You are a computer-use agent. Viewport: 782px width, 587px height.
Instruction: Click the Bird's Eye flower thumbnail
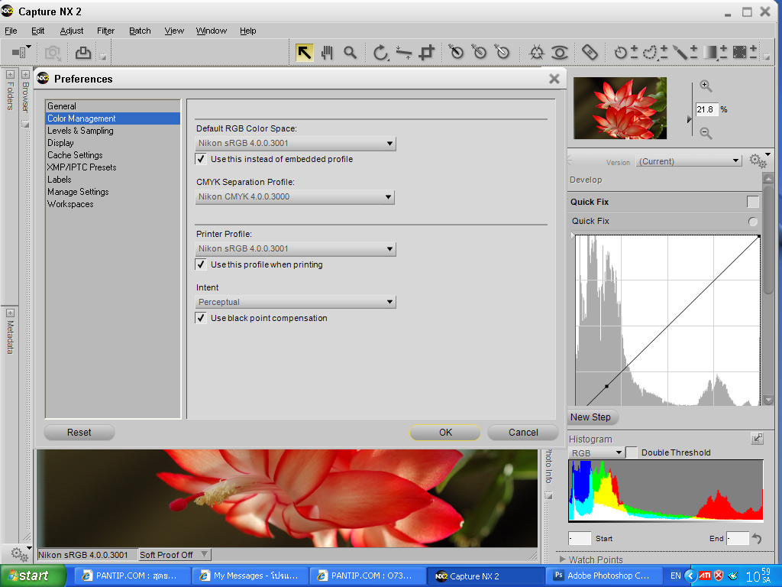620,108
